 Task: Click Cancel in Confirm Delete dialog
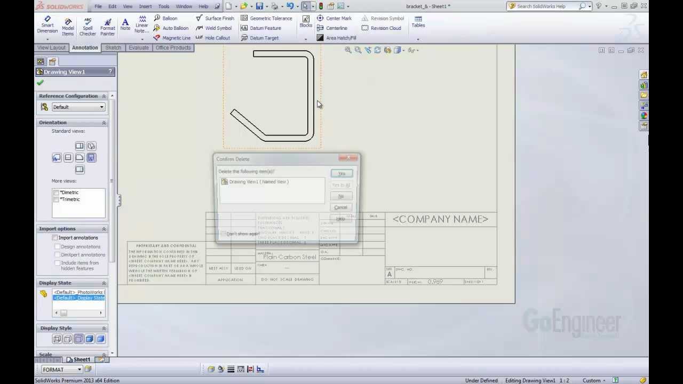[340, 207]
